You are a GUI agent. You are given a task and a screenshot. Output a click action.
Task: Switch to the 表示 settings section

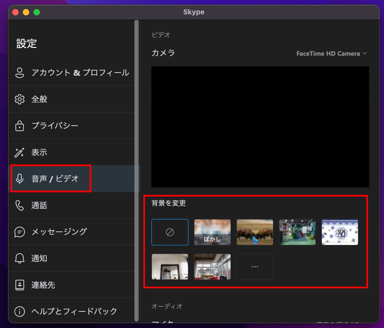click(x=71, y=152)
